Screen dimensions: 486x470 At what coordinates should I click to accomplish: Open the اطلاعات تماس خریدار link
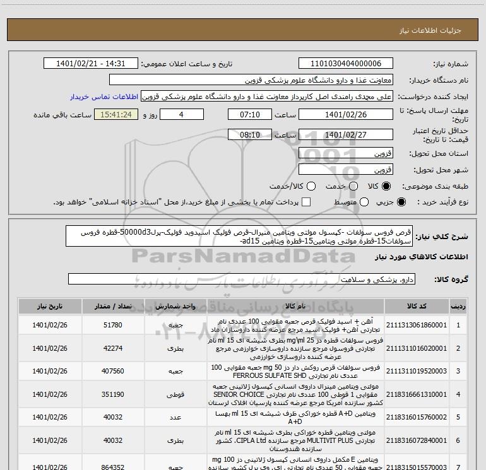click(x=104, y=97)
